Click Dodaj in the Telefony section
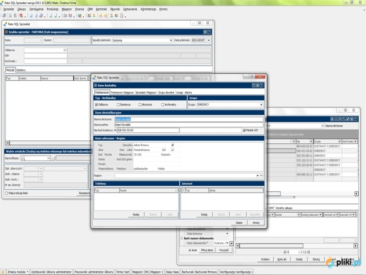The width and height of the screenshot is (366, 275). click(x=136, y=214)
